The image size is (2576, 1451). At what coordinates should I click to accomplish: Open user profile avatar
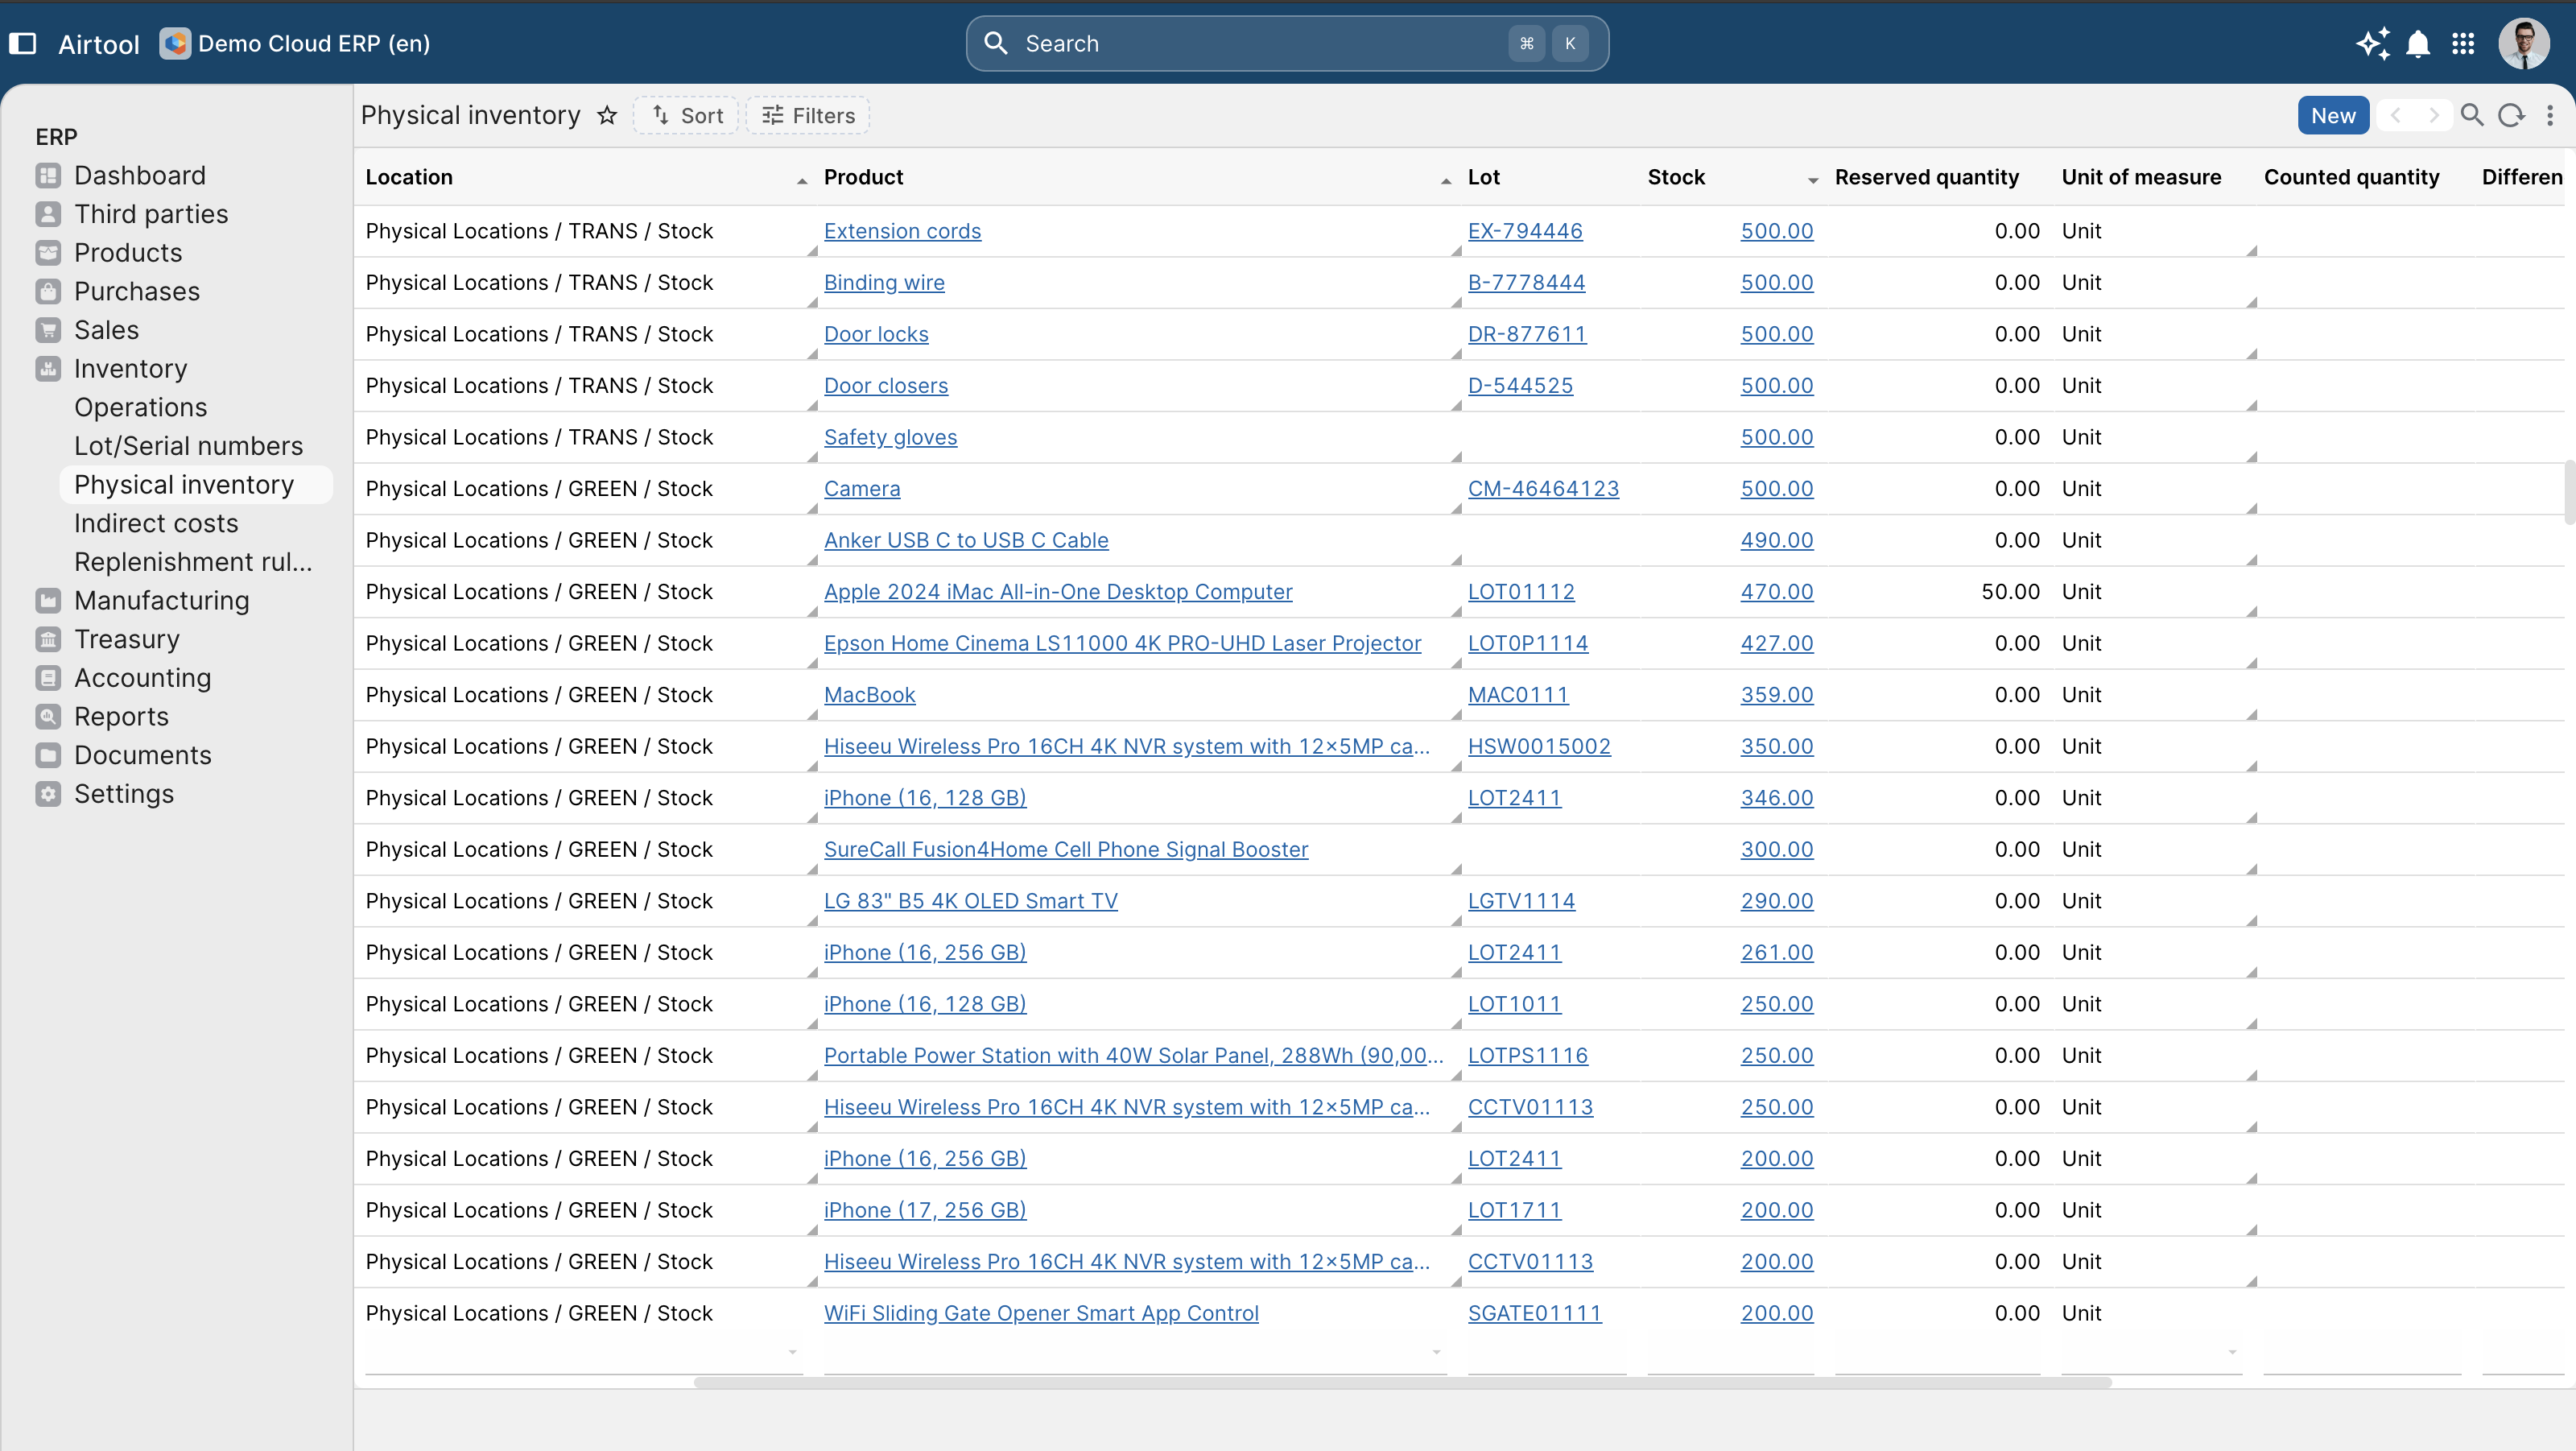coord(2524,43)
